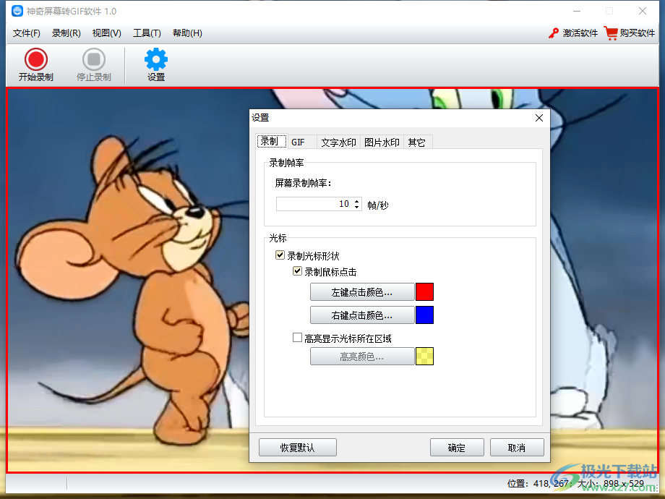665x499 pixels.
Task: Close the 设置 dialog
Action: click(x=539, y=118)
